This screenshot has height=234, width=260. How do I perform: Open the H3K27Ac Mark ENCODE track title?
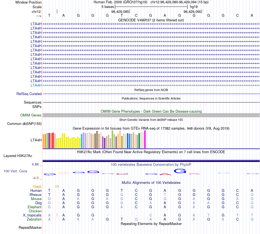(x=151, y=152)
